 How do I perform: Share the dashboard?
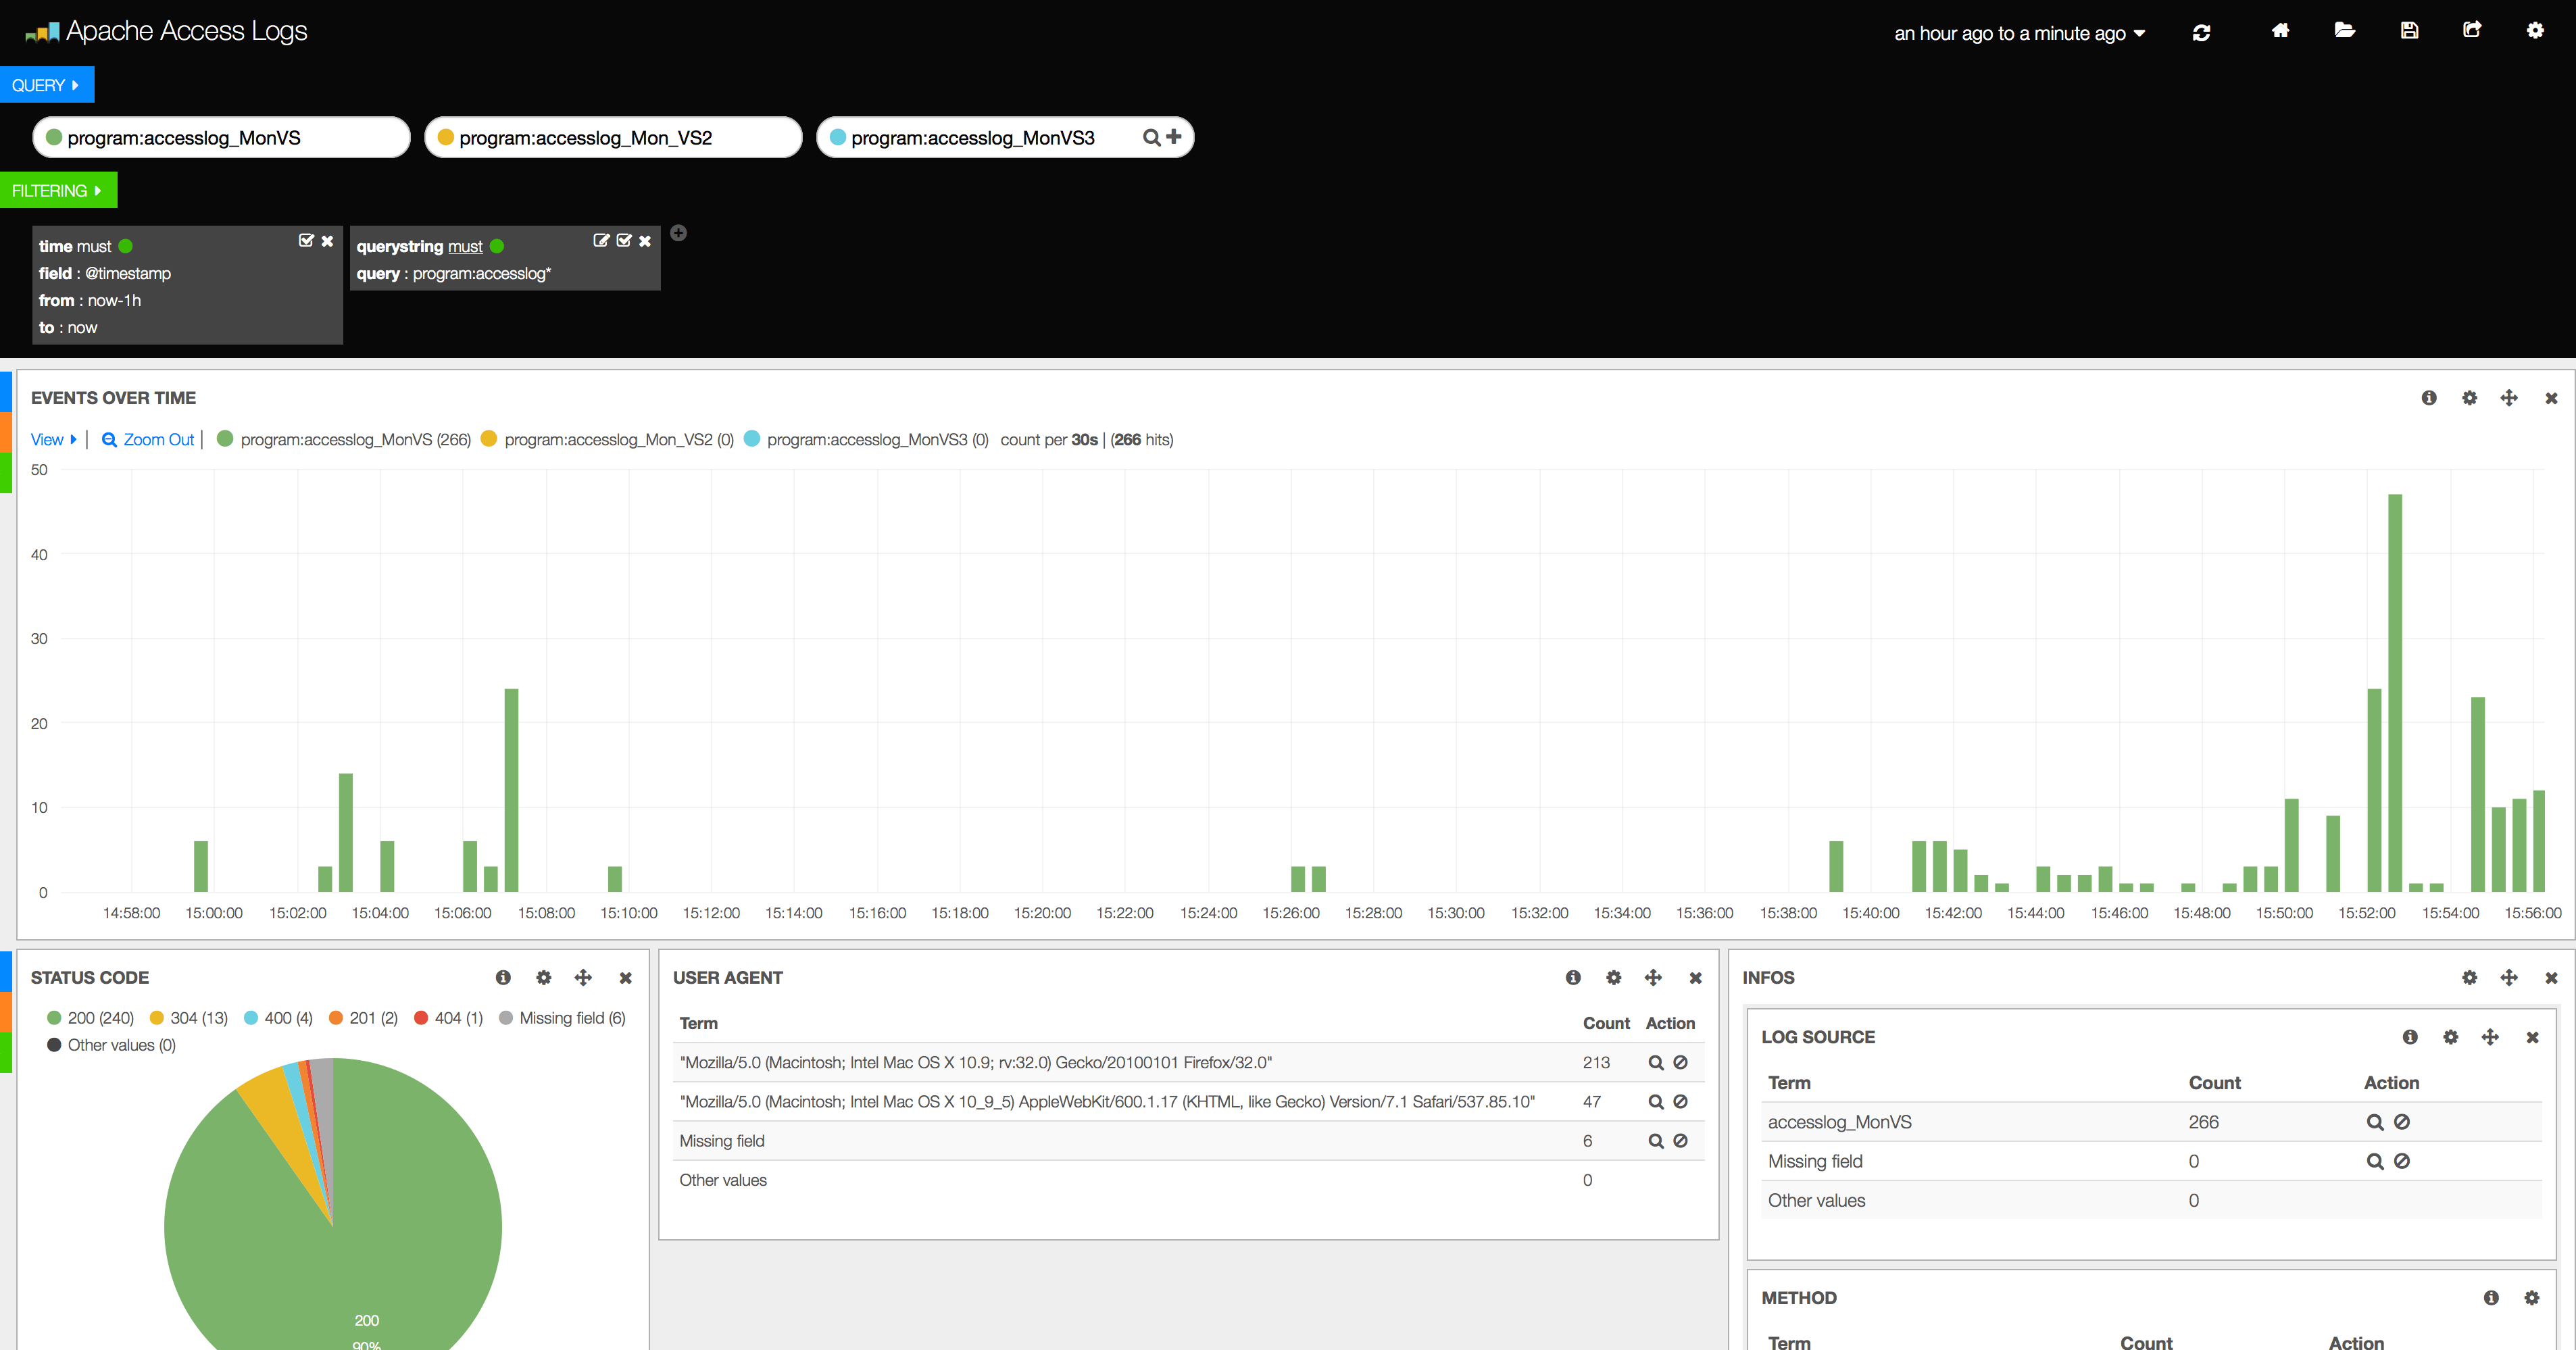(x=2472, y=31)
